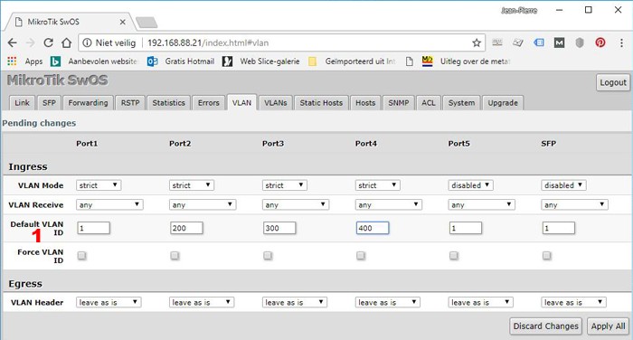Discard pending VLAN changes
This screenshot has width=633, height=340.
click(x=546, y=326)
